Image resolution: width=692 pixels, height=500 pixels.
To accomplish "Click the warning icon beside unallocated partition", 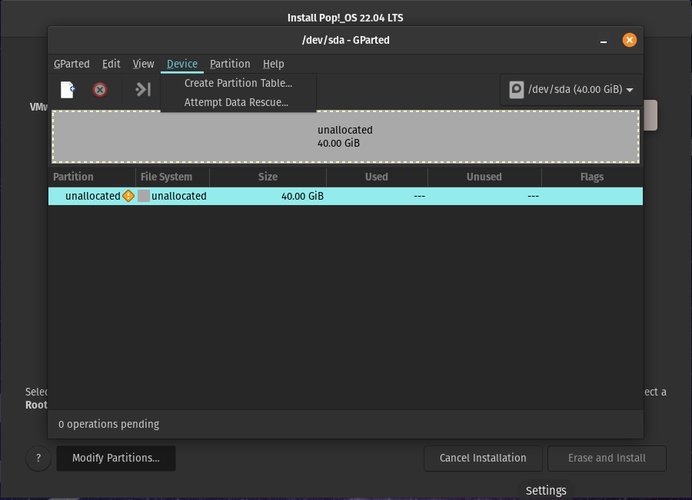I will tap(128, 196).
